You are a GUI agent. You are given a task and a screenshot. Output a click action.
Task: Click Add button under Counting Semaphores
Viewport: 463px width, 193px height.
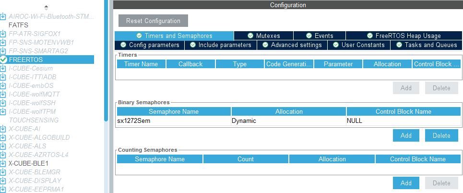pyautogui.click(x=406, y=183)
